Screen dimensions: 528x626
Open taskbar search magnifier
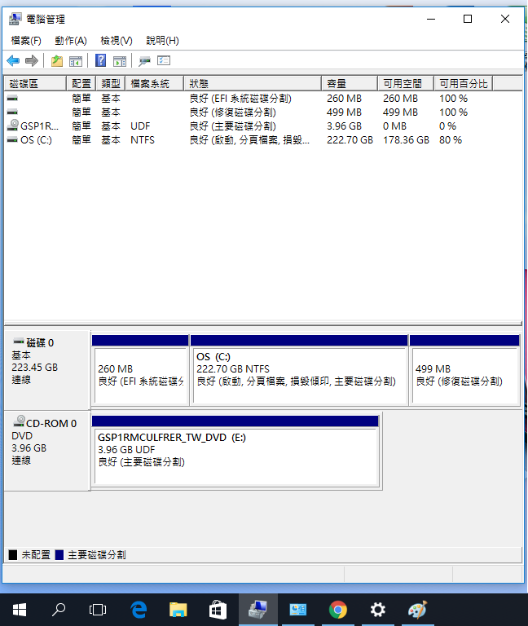tap(59, 610)
